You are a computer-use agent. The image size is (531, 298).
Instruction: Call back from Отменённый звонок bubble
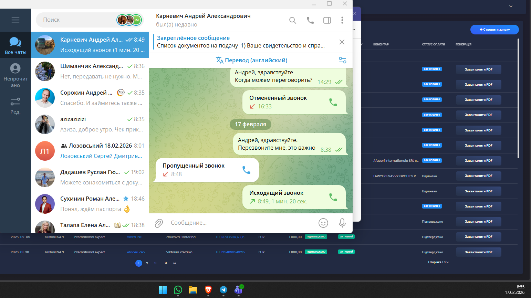[333, 102]
